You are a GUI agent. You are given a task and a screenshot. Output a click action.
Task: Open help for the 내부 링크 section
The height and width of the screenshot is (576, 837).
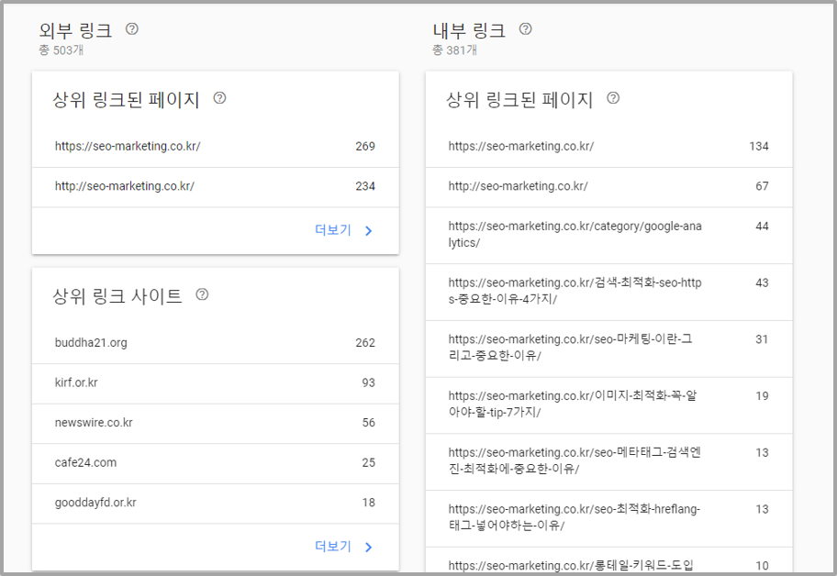(525, 28)
